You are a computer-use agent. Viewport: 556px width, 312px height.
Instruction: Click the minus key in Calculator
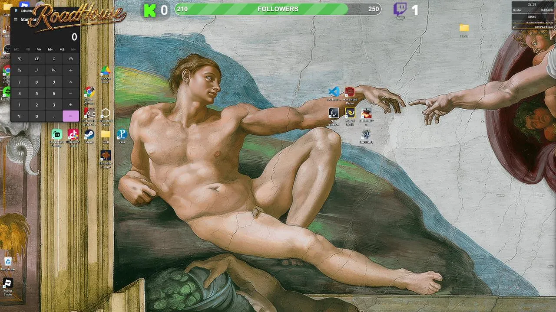71,93
